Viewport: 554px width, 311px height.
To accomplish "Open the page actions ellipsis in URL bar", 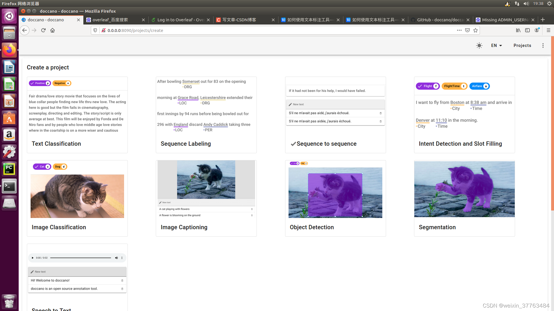I will click(459, 30).
